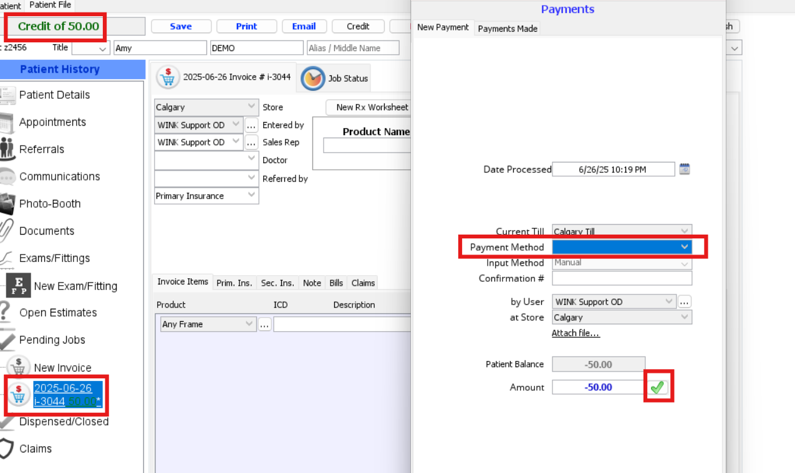The height and width of the screenshot is (473, 795).
Task: Click the Product Name search field
Action: click(367, 146)
